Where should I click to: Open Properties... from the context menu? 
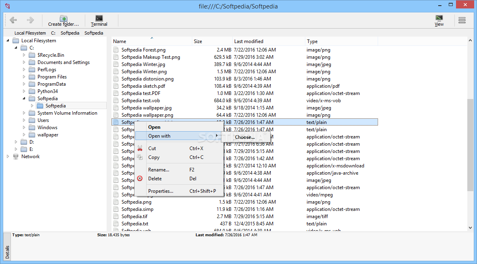pos(179,191)
